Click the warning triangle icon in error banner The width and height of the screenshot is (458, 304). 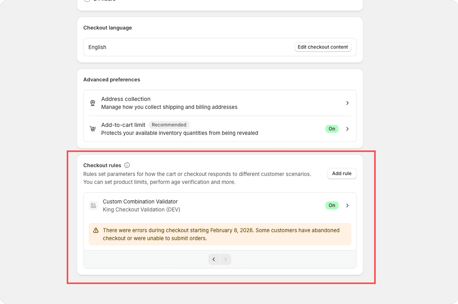coord(96,231)
